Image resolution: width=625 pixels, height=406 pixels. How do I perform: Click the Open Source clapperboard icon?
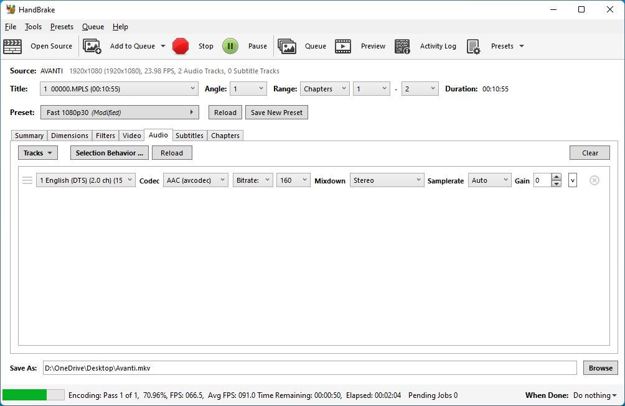12,46
